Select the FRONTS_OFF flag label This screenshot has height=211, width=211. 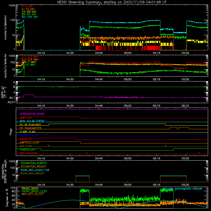28,150
